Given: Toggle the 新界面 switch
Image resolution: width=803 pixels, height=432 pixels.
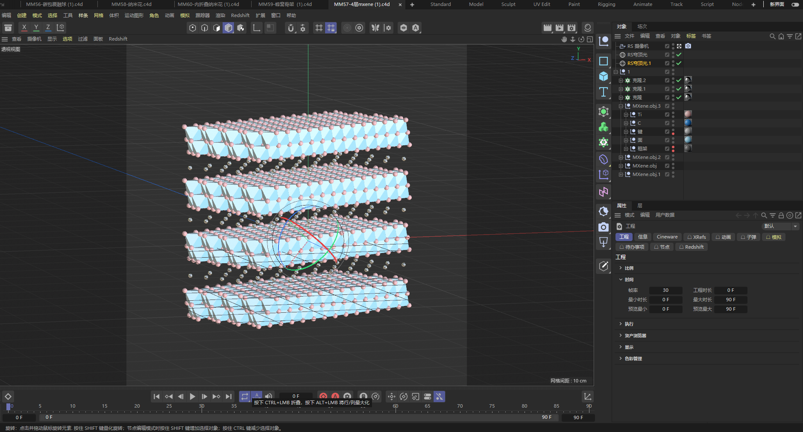Looking at the screenshot, I should pyautogui.click(x=795, y=4).
